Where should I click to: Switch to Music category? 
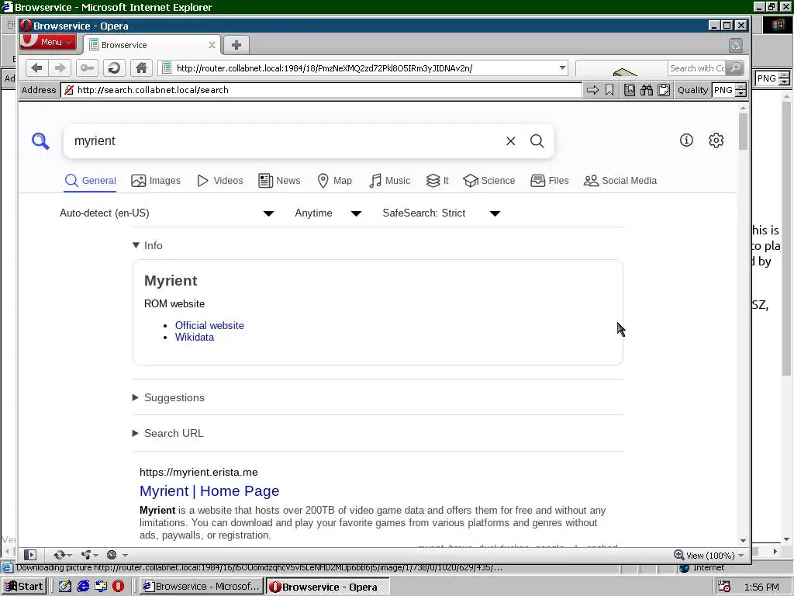pos(389,180)
